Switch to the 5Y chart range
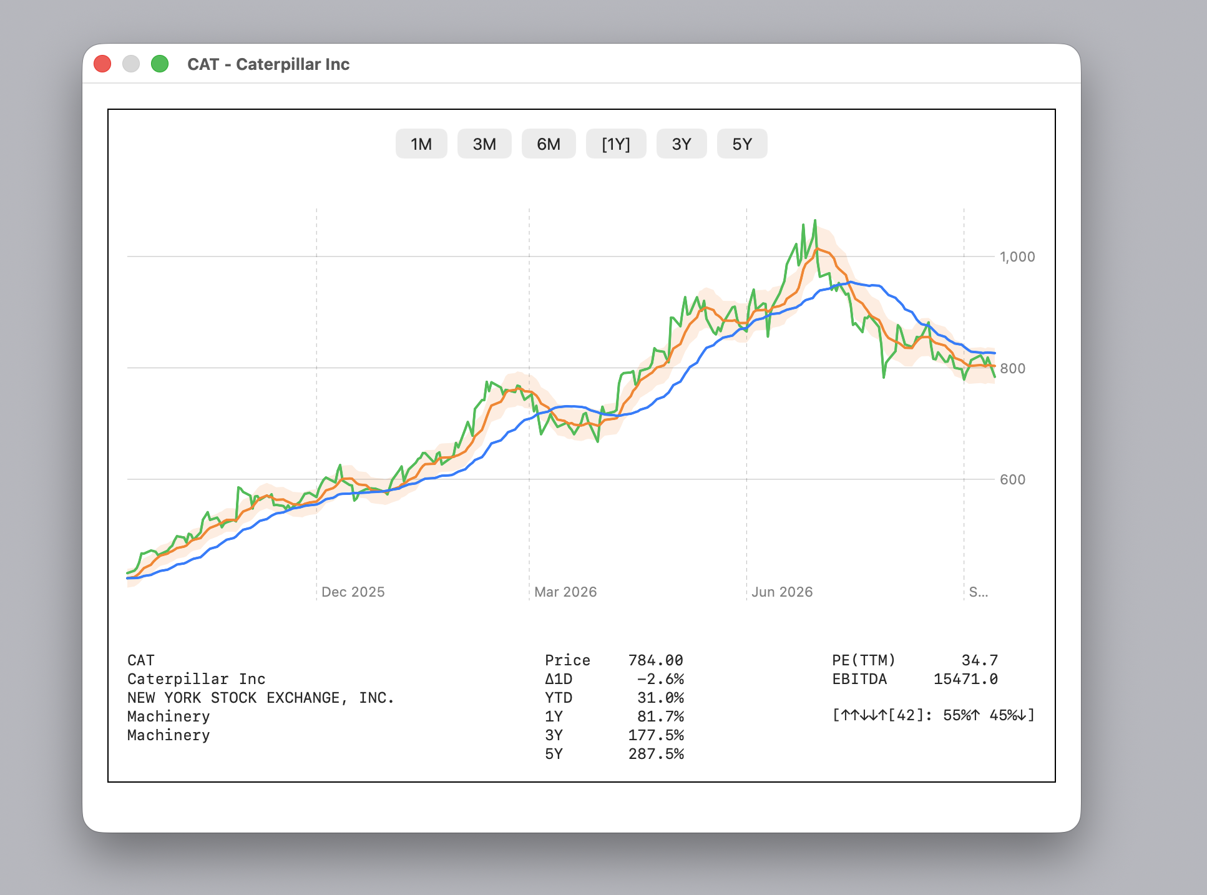The height and width of the screenshot is (895, 1207). coord(742,144)
